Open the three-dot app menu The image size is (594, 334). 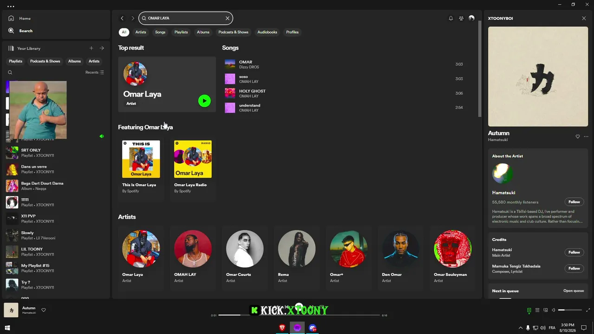11,6
